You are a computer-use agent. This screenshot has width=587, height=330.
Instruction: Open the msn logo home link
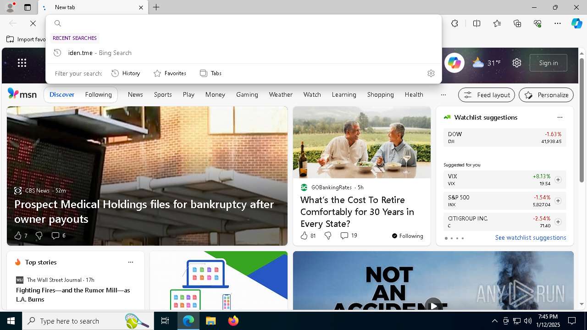22,94
